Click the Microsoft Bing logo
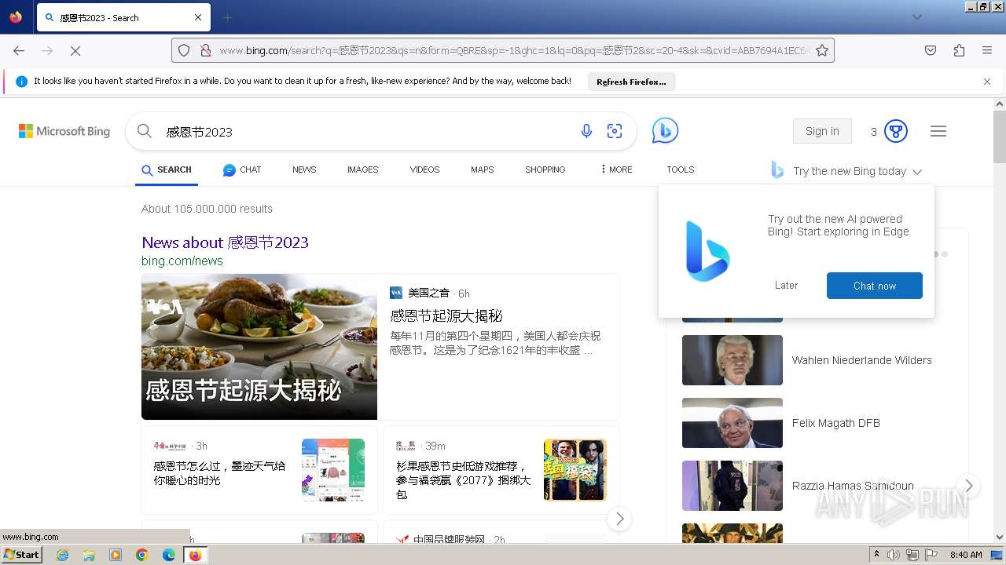 coord(64,131)
